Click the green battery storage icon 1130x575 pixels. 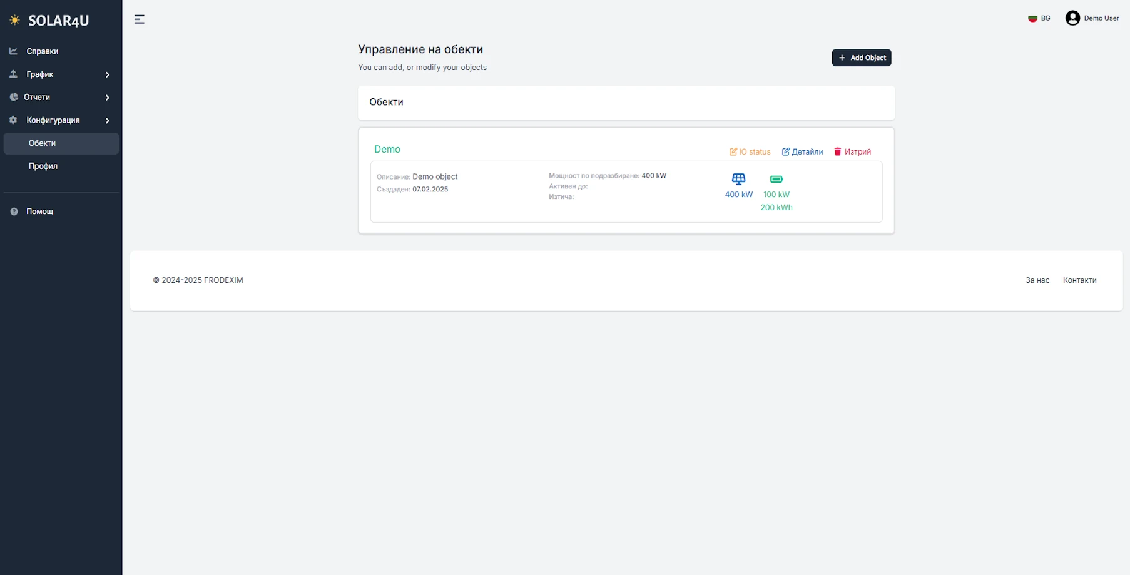pyautogui.click(x=776, y=179)
